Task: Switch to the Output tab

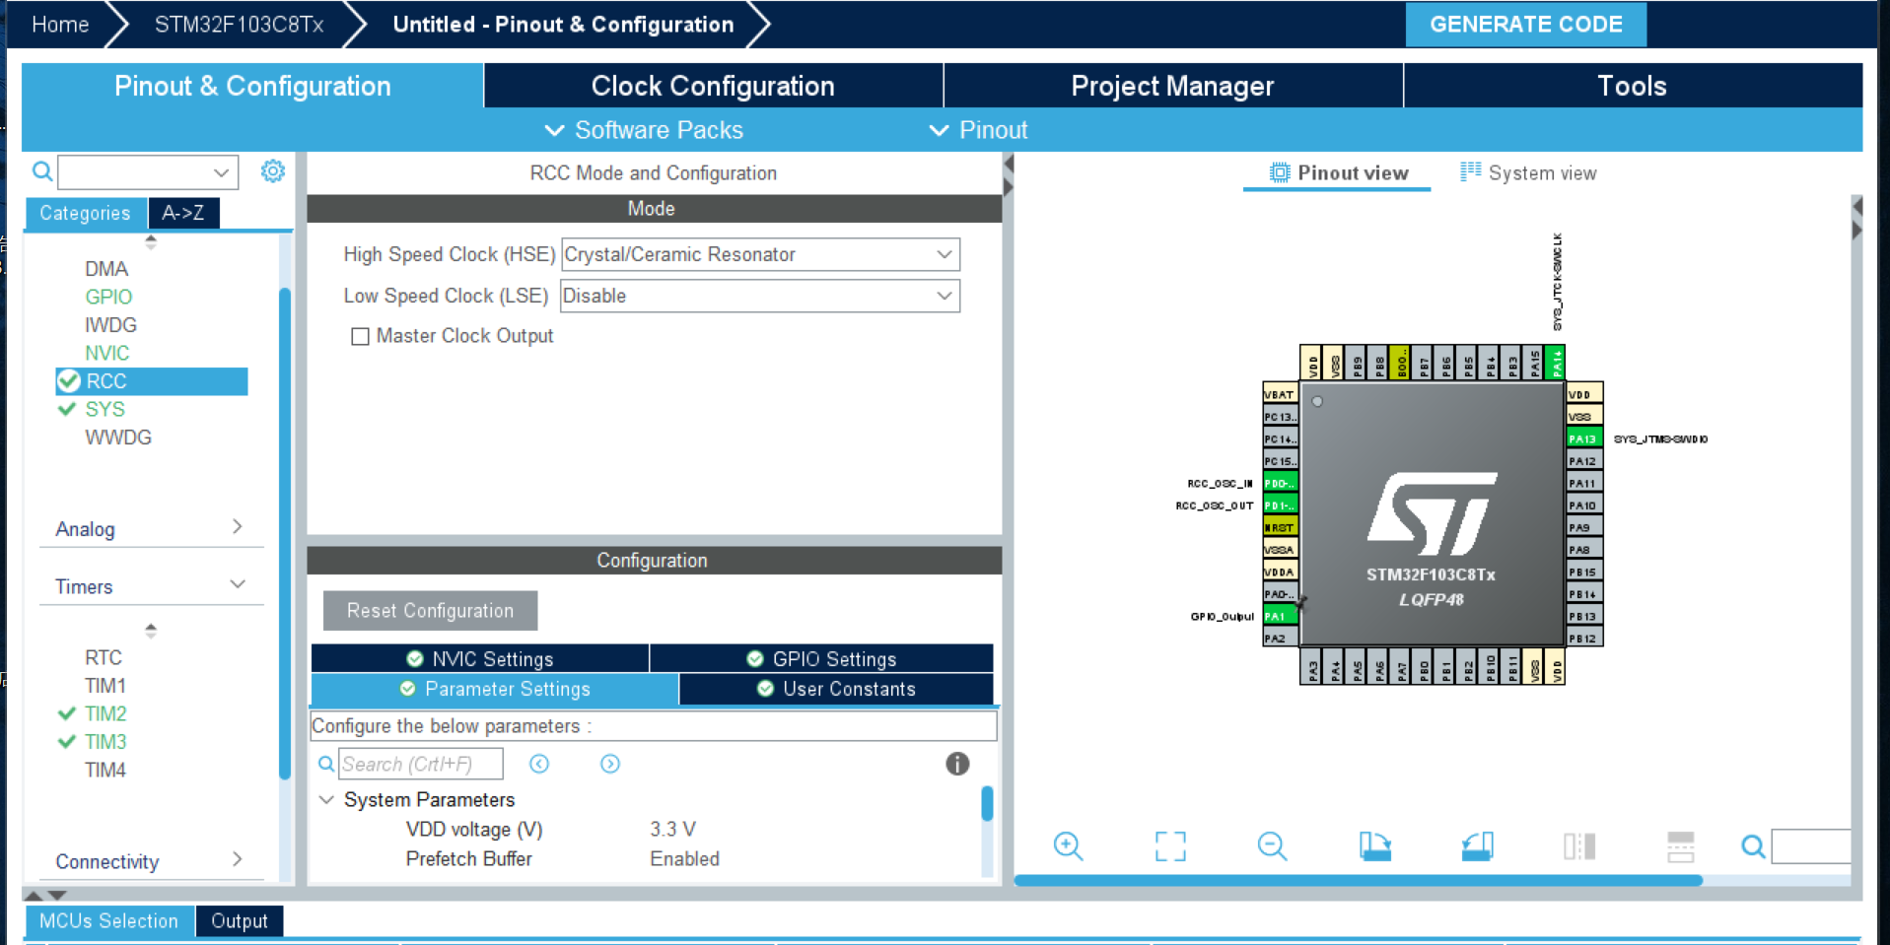Action: coord(240,920)
